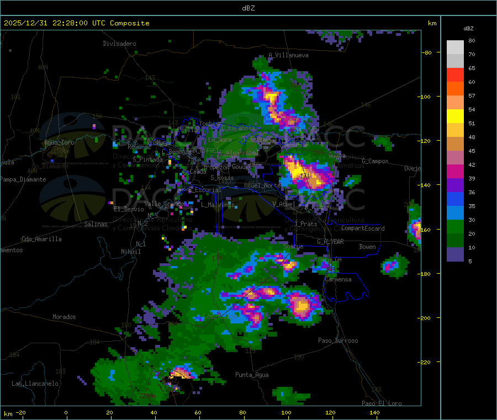Select the blue 35-36 dBZ legend swatch

pos(455,199)
